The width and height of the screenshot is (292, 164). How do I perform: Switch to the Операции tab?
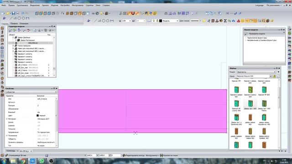point(24,24)
